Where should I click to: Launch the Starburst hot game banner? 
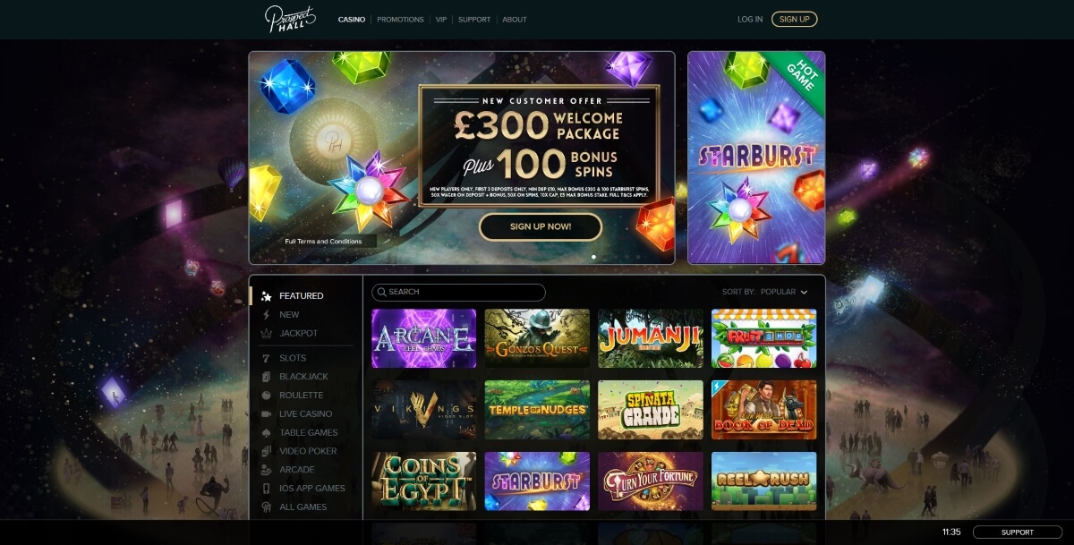pos(756,158)
